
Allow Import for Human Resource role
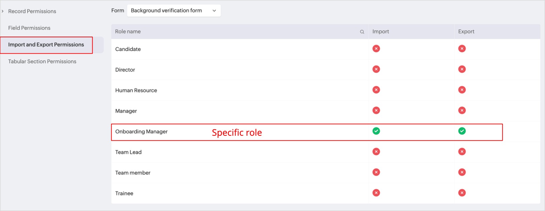point(376,90)
